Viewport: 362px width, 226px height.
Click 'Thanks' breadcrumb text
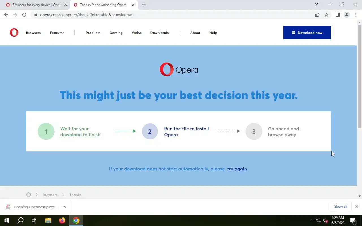point(75,195)
